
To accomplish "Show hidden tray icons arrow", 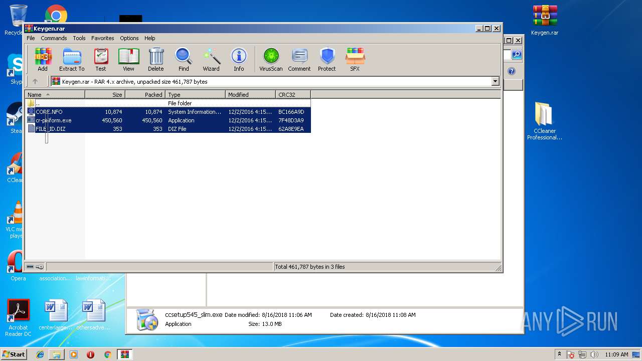I will tap(560, 354).
